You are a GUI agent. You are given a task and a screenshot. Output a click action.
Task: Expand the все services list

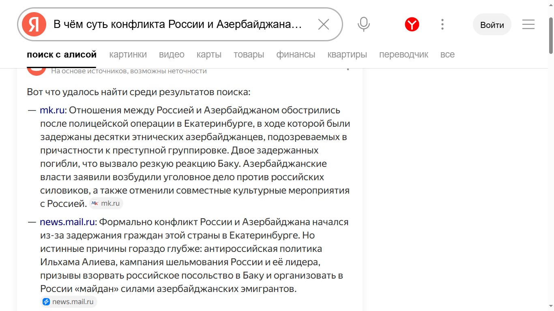tap(447, 54)
